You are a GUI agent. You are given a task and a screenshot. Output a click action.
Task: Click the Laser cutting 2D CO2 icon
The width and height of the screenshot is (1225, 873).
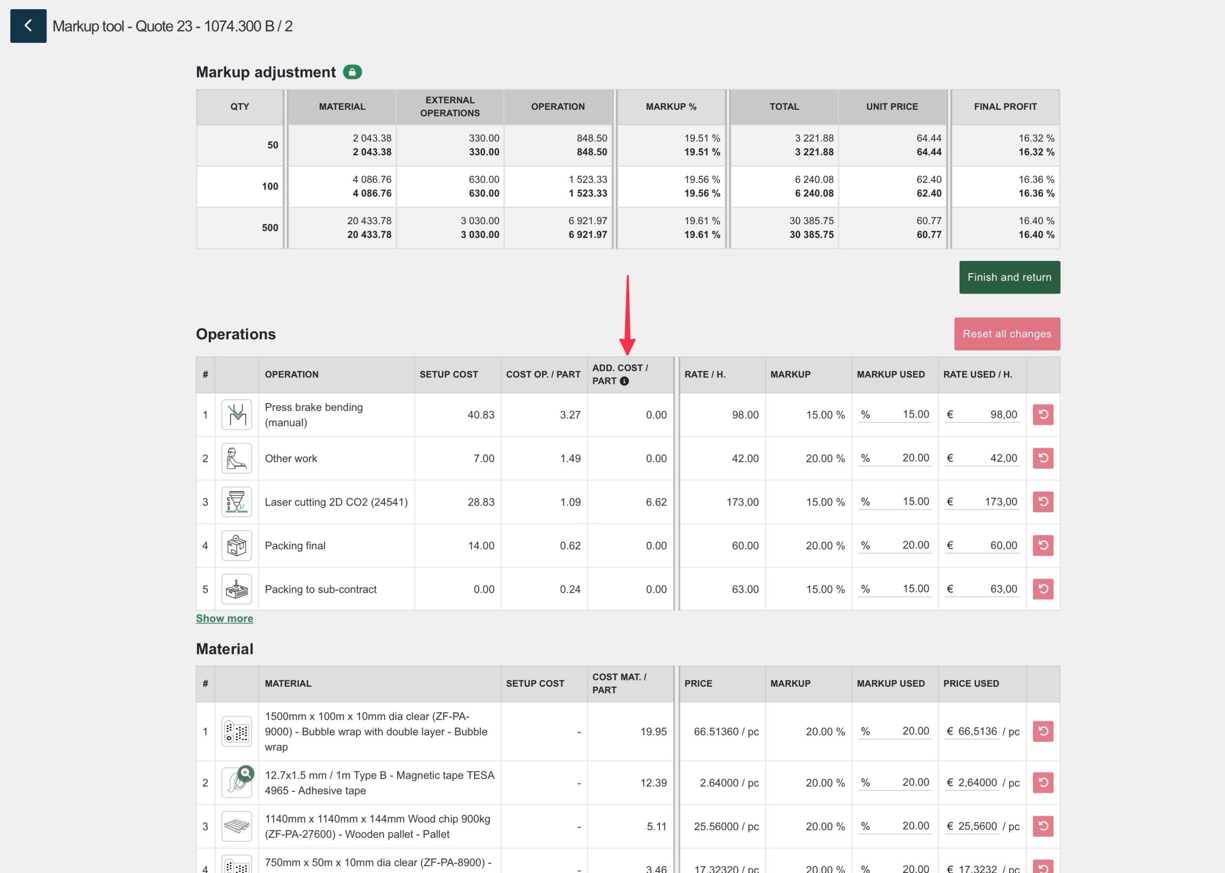pyautogui.click(x=236, y=501)
